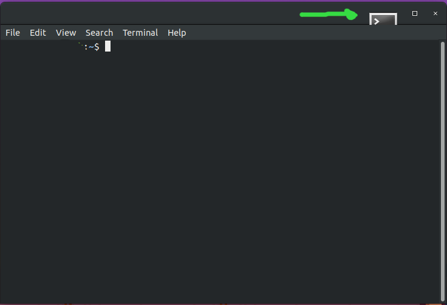Open the Terminal menu
The image size is (447, 305).
[140, 33]
